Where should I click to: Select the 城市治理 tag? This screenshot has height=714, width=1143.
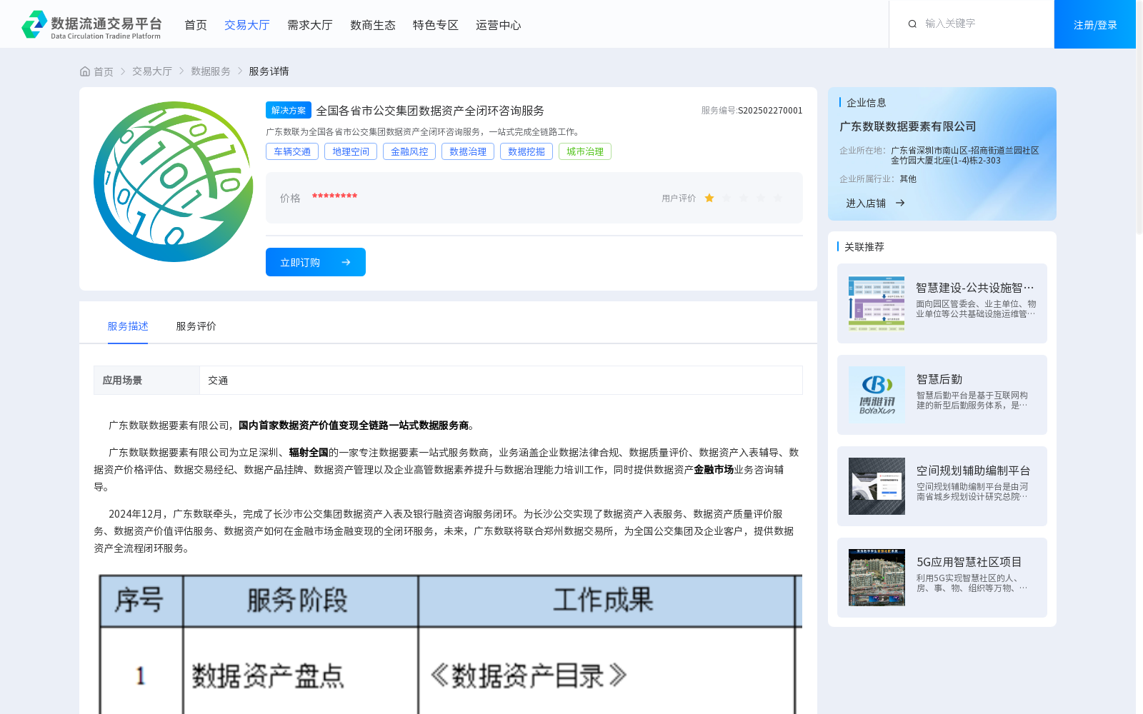point(585,151)
